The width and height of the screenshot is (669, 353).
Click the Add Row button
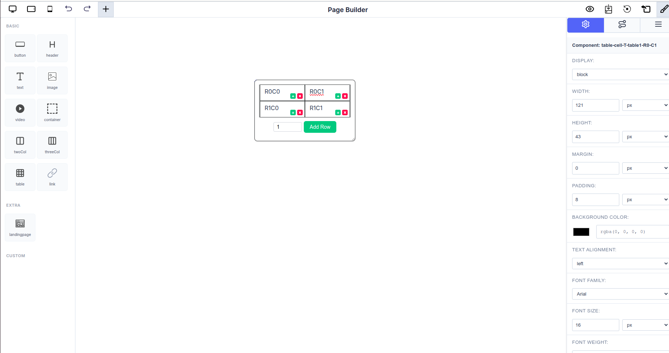click(320, 127)
